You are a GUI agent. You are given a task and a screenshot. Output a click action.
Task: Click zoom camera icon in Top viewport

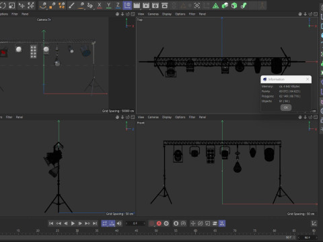[306, 14]
